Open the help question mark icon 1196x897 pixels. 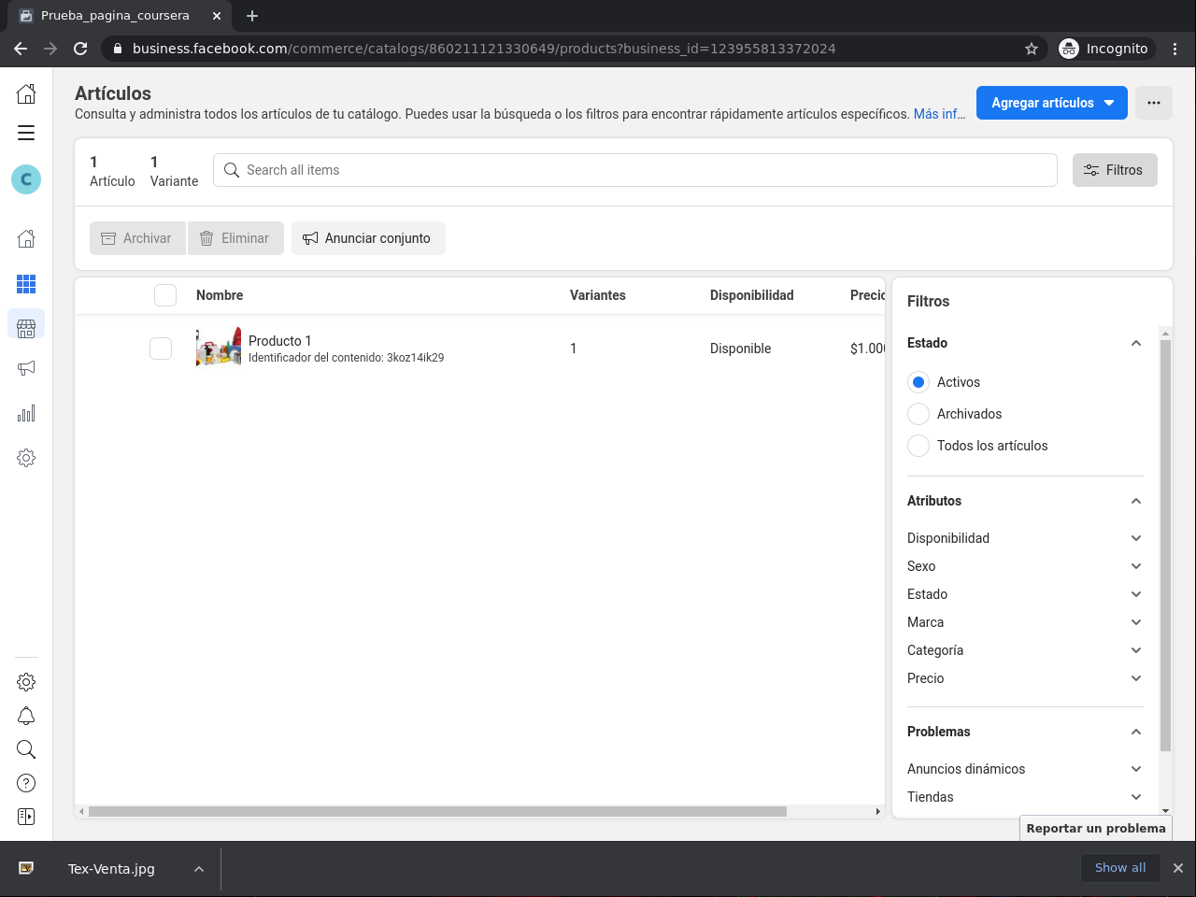click(x=26, y=783)
